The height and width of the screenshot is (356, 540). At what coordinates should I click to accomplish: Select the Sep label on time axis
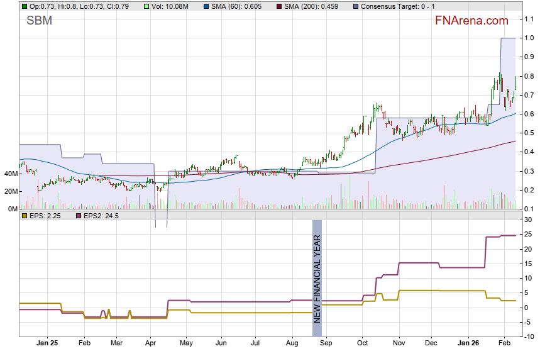pyautogui.click(x=326, y=344)
